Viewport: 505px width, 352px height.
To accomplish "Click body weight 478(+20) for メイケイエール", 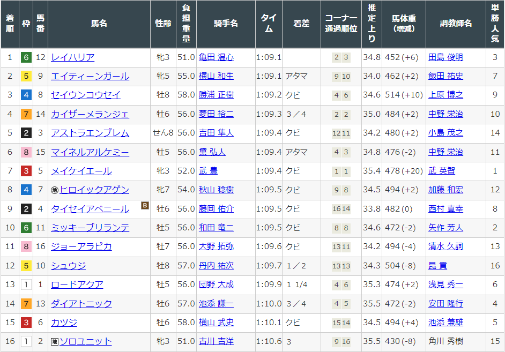I will click(404, 171).
